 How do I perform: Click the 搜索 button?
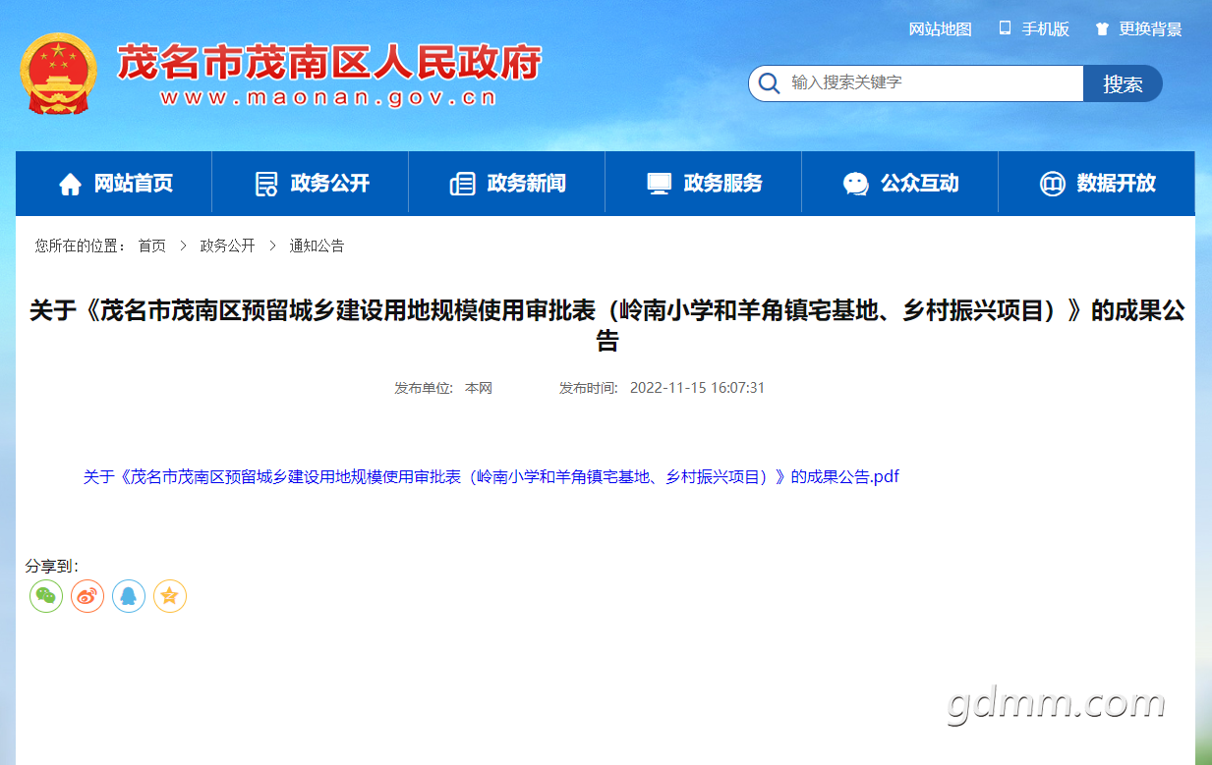click(x=1123, y=83)
